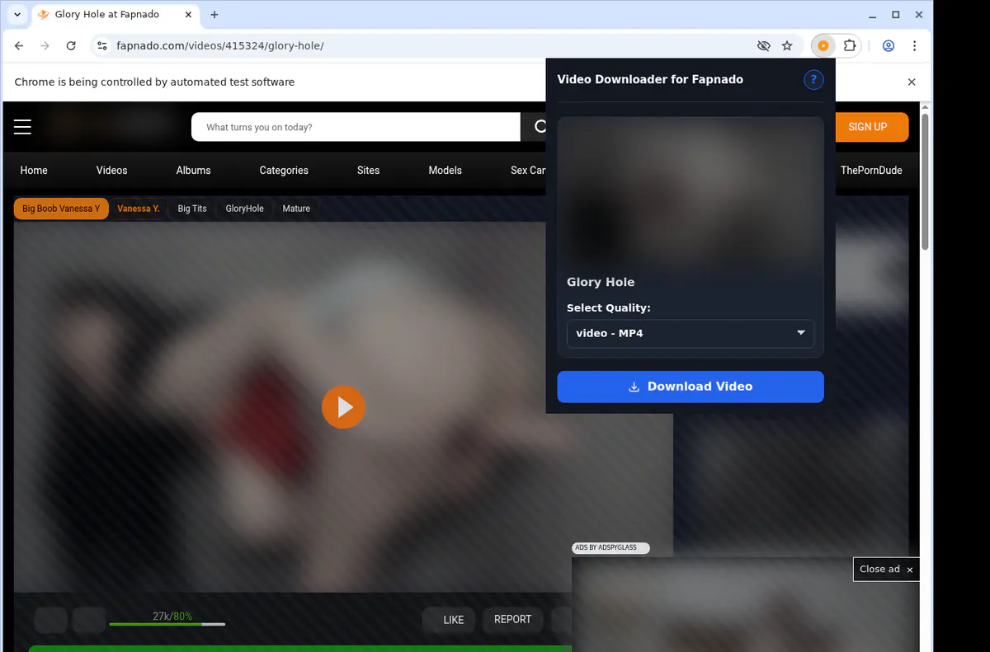Image resolution: width=990 pixels, height=652 pixels.
Task: Go forward with the forward arrow
Action: click(45, 46)
